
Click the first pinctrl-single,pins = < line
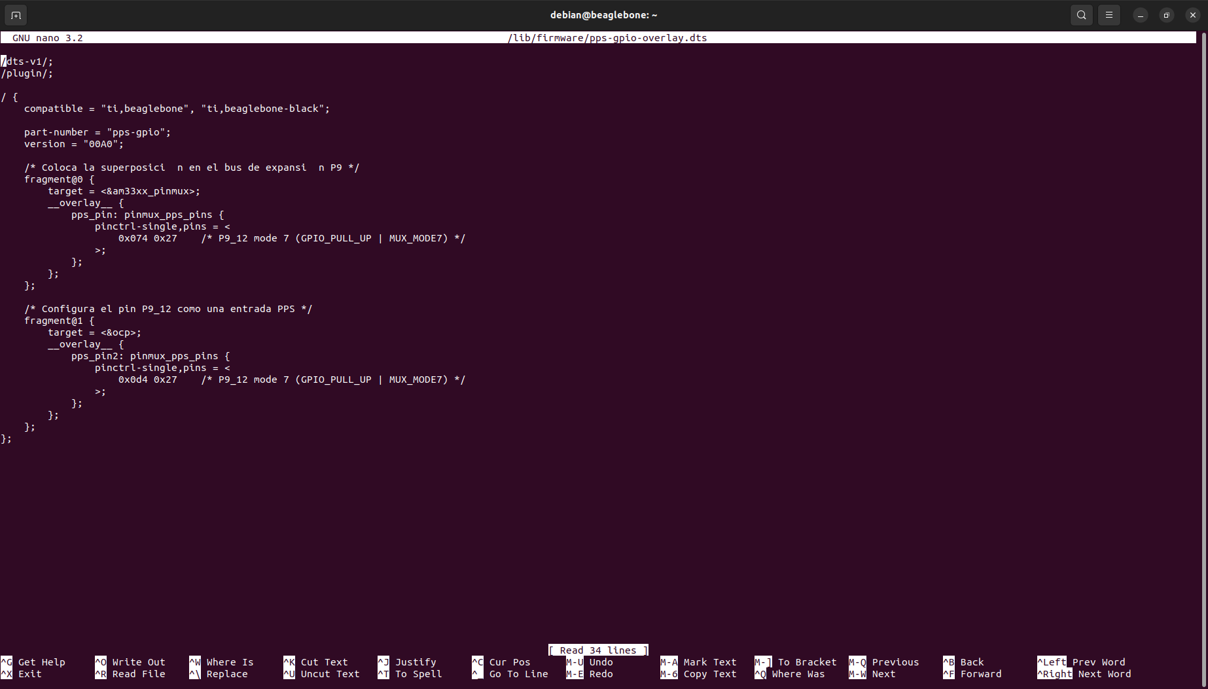[x=162, y=226]
